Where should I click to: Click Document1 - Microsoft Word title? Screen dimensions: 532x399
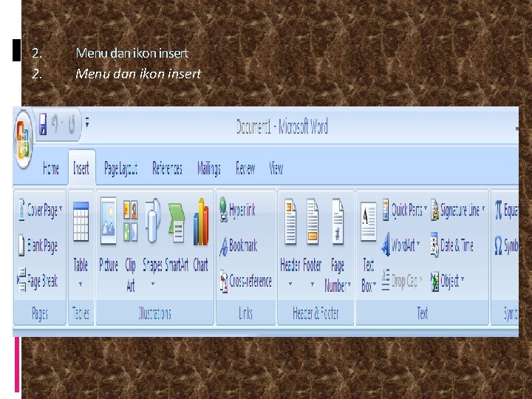click(x=282, y=126)
